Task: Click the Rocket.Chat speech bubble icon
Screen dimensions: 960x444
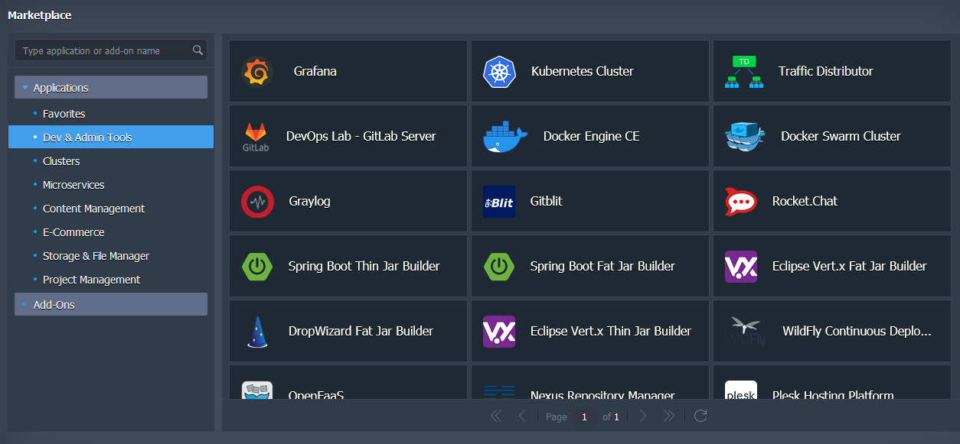Action: (741, 202)
